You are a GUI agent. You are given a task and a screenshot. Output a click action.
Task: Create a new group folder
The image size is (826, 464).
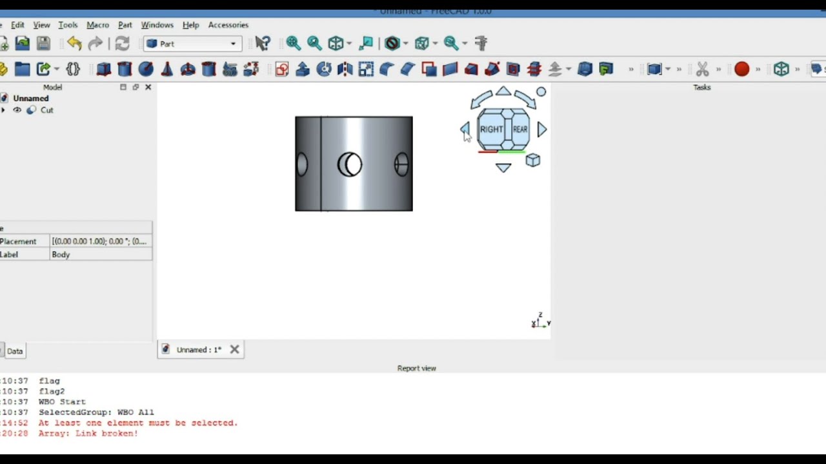tap(23, 69)
